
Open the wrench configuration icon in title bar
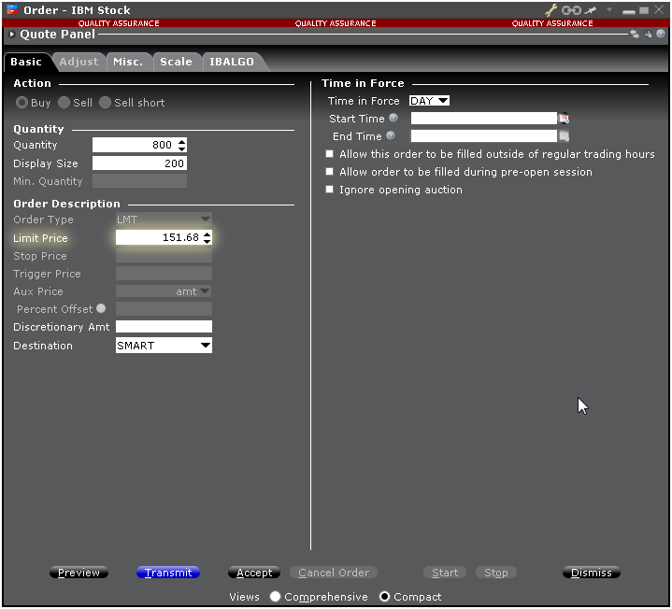point(551,10)
